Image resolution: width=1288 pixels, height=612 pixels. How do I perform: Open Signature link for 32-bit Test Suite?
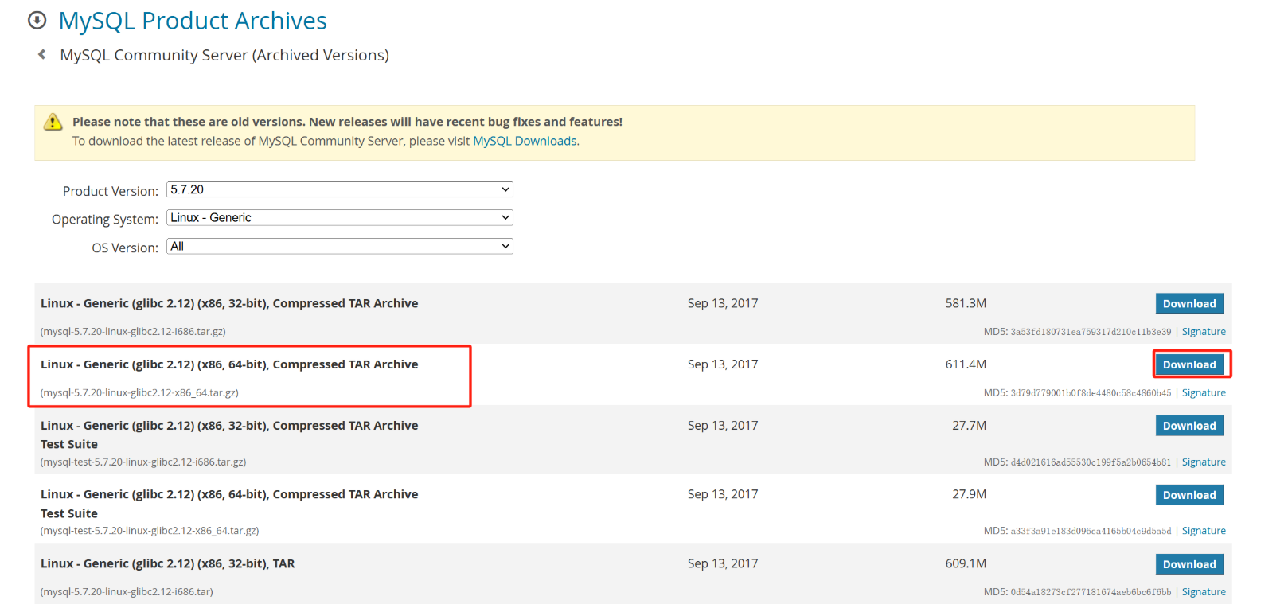(1203, 462)
